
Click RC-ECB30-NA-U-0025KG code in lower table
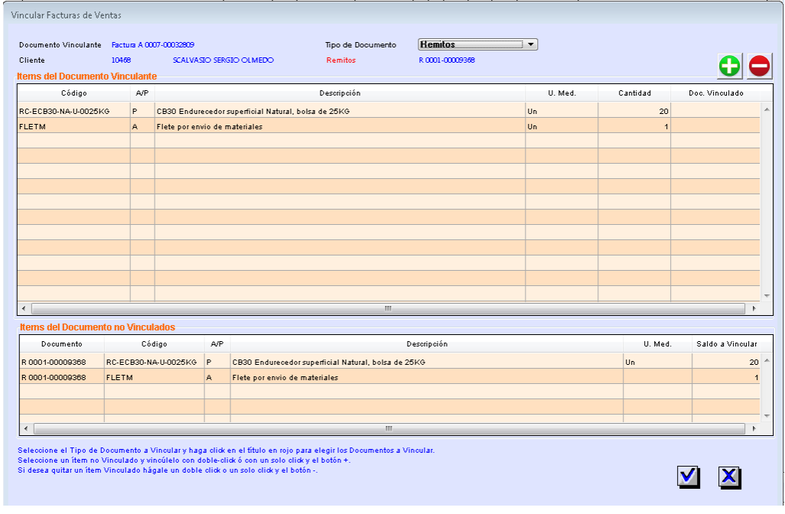point(155,362)
